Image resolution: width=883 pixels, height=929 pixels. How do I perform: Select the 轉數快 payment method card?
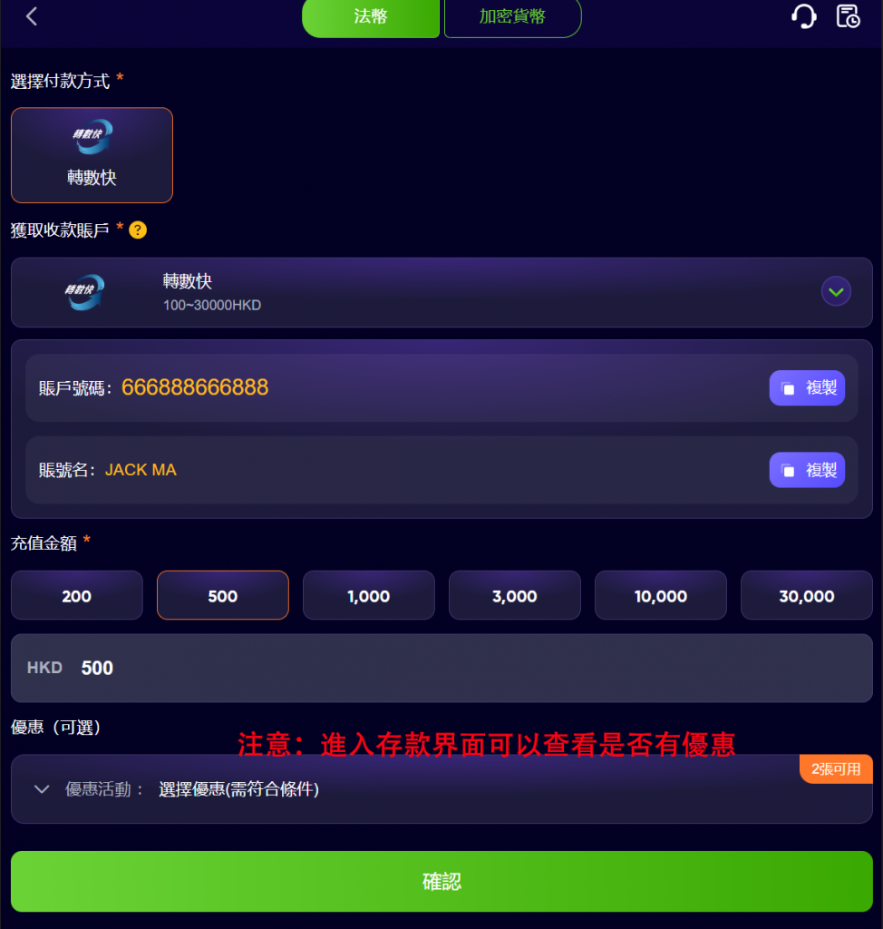click(92, 155)
